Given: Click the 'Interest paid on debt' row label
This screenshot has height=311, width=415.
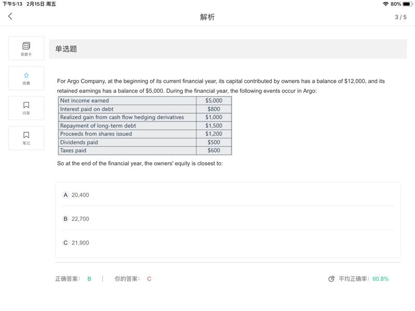Looking at the screenshot, I should 87,109.
